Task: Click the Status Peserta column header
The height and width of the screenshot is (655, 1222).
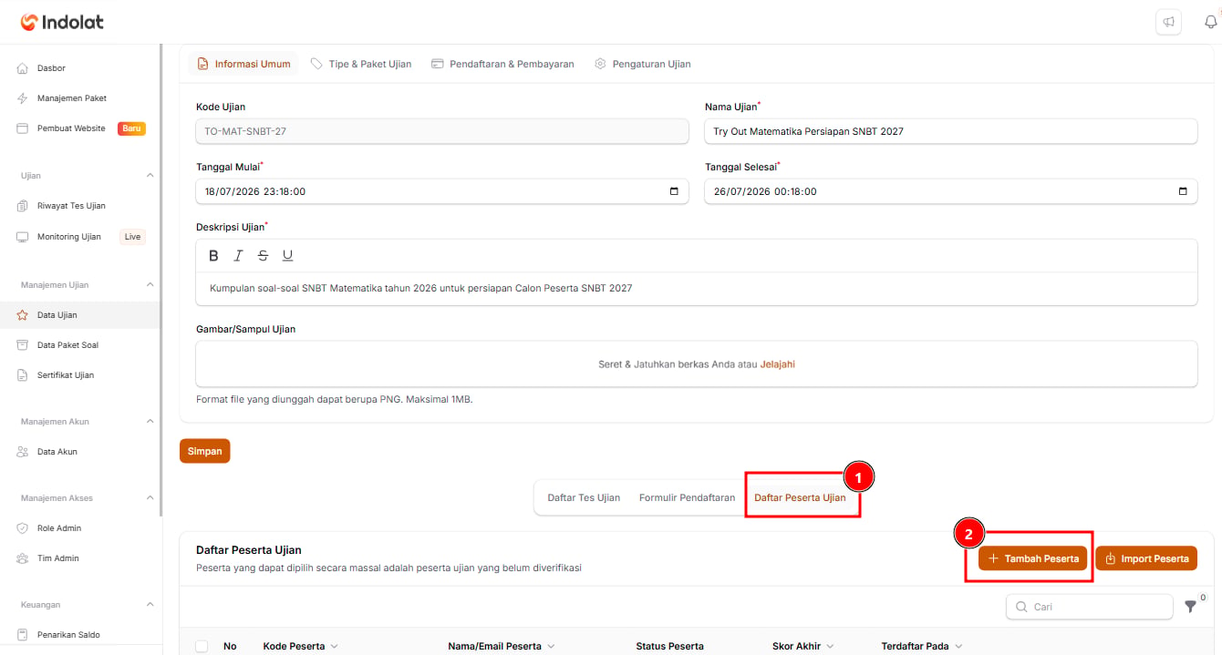Action: [x=669, y=647]
